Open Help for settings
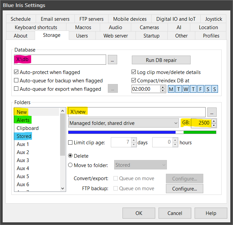Screen dimensions: 233x225 211,213
